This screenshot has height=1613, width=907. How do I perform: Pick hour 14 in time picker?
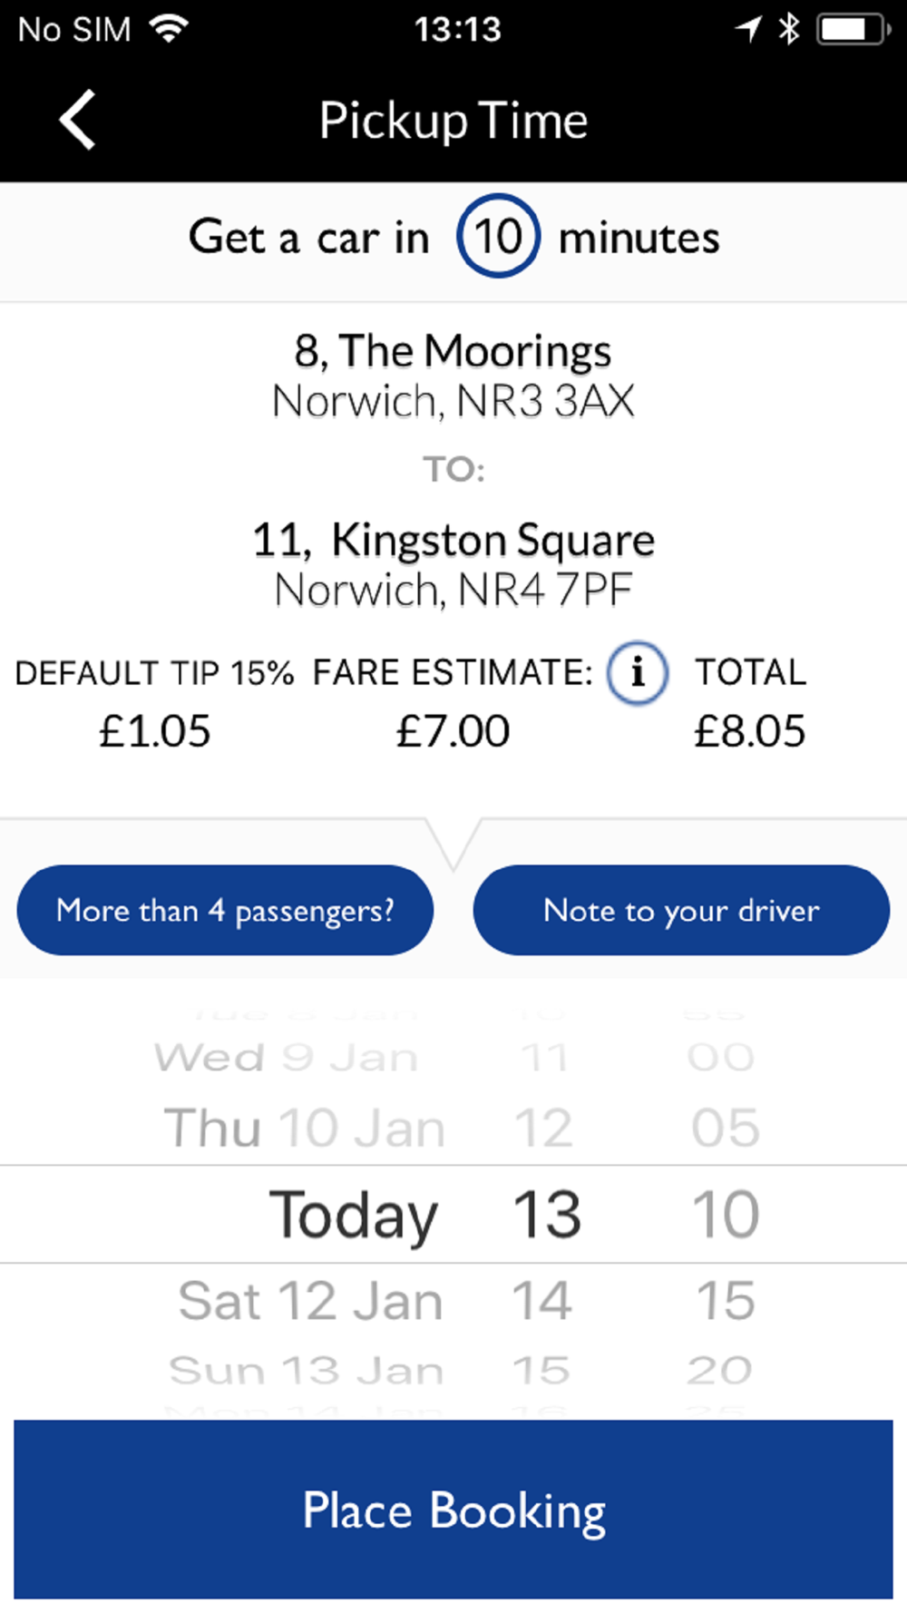point(542,1301)
